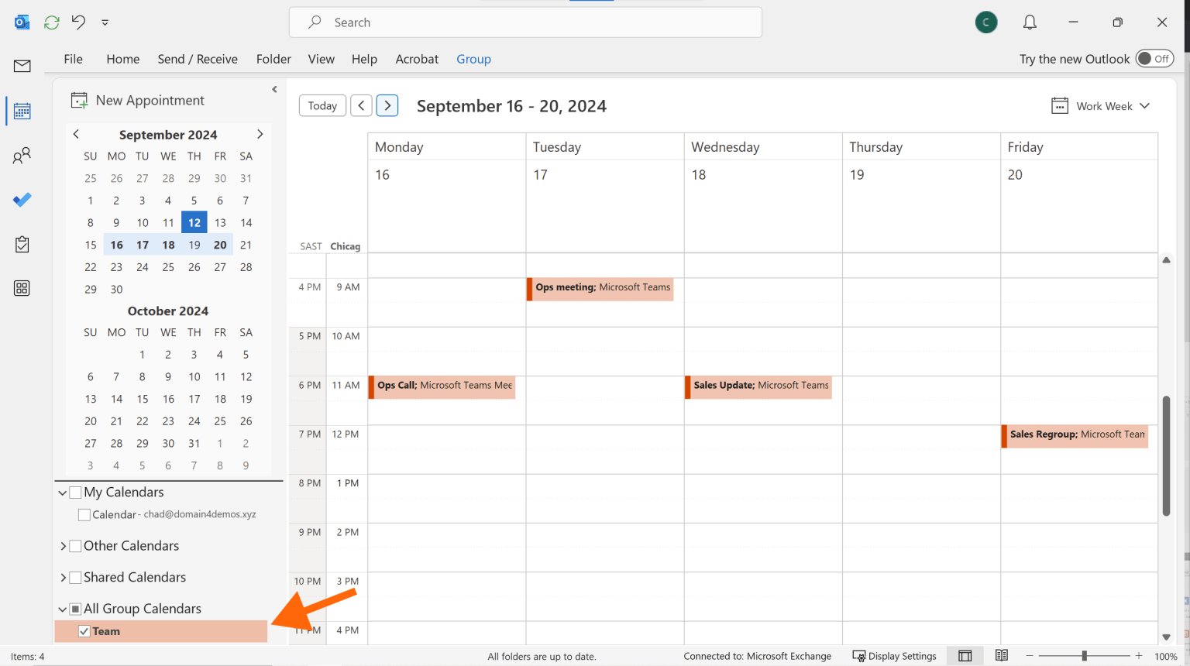Screen dimensions: 1190x666
Task: Open the Ops meeting event on Tuesday
Action: tap(600, 289)
